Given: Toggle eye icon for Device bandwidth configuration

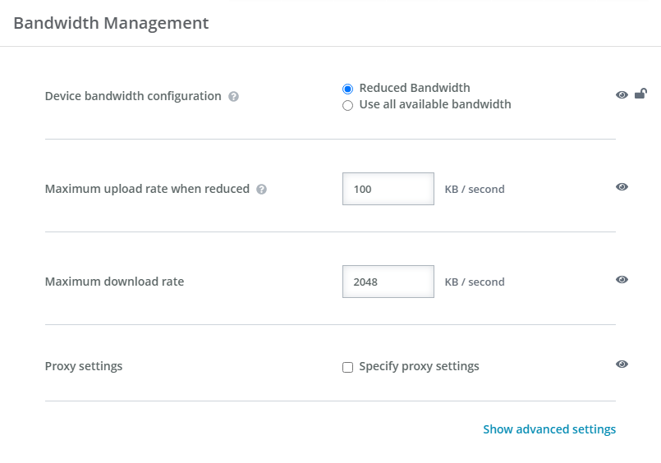Looking at the screenshot, I should coord(622,95).
